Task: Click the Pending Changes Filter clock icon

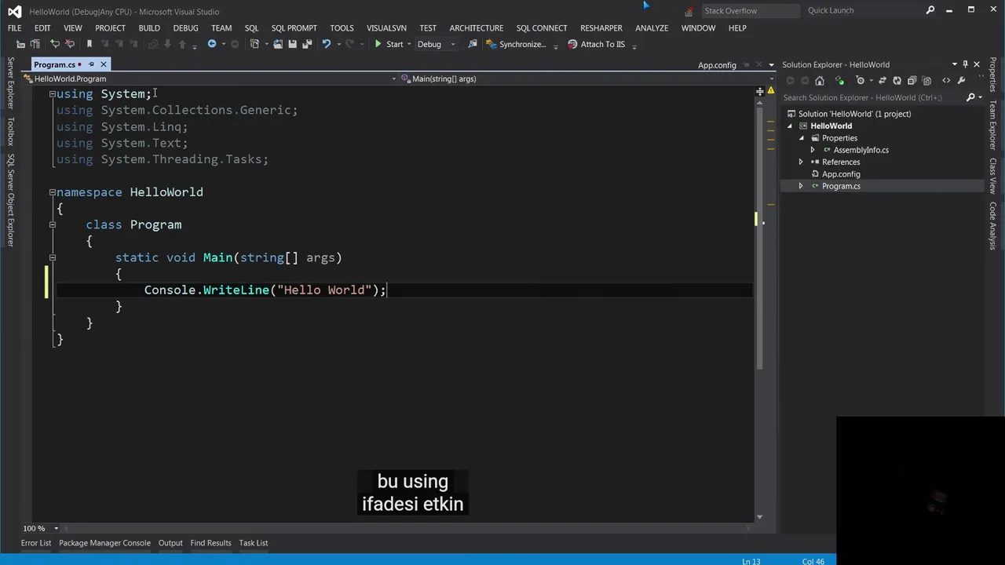Action: point(861,80)
